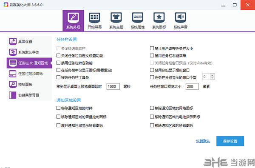Image resolution: width=255 pixels, height=168 pixels.
Task: Click the 桌面设置 wrench icon
Action: tap(13, 42)
